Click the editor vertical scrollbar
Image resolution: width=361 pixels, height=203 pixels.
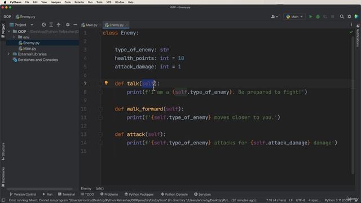coord(353,105)
